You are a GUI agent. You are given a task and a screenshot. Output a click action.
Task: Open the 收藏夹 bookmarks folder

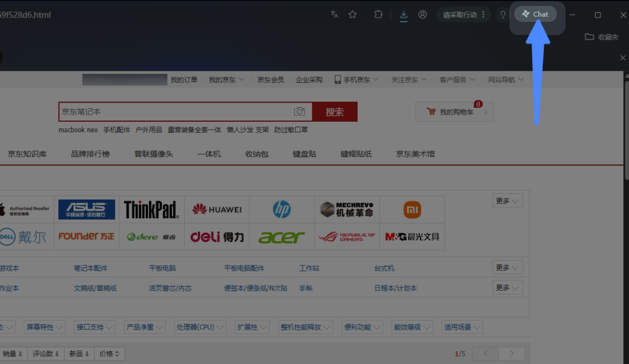pyautogui.click(x=601, y=37)
